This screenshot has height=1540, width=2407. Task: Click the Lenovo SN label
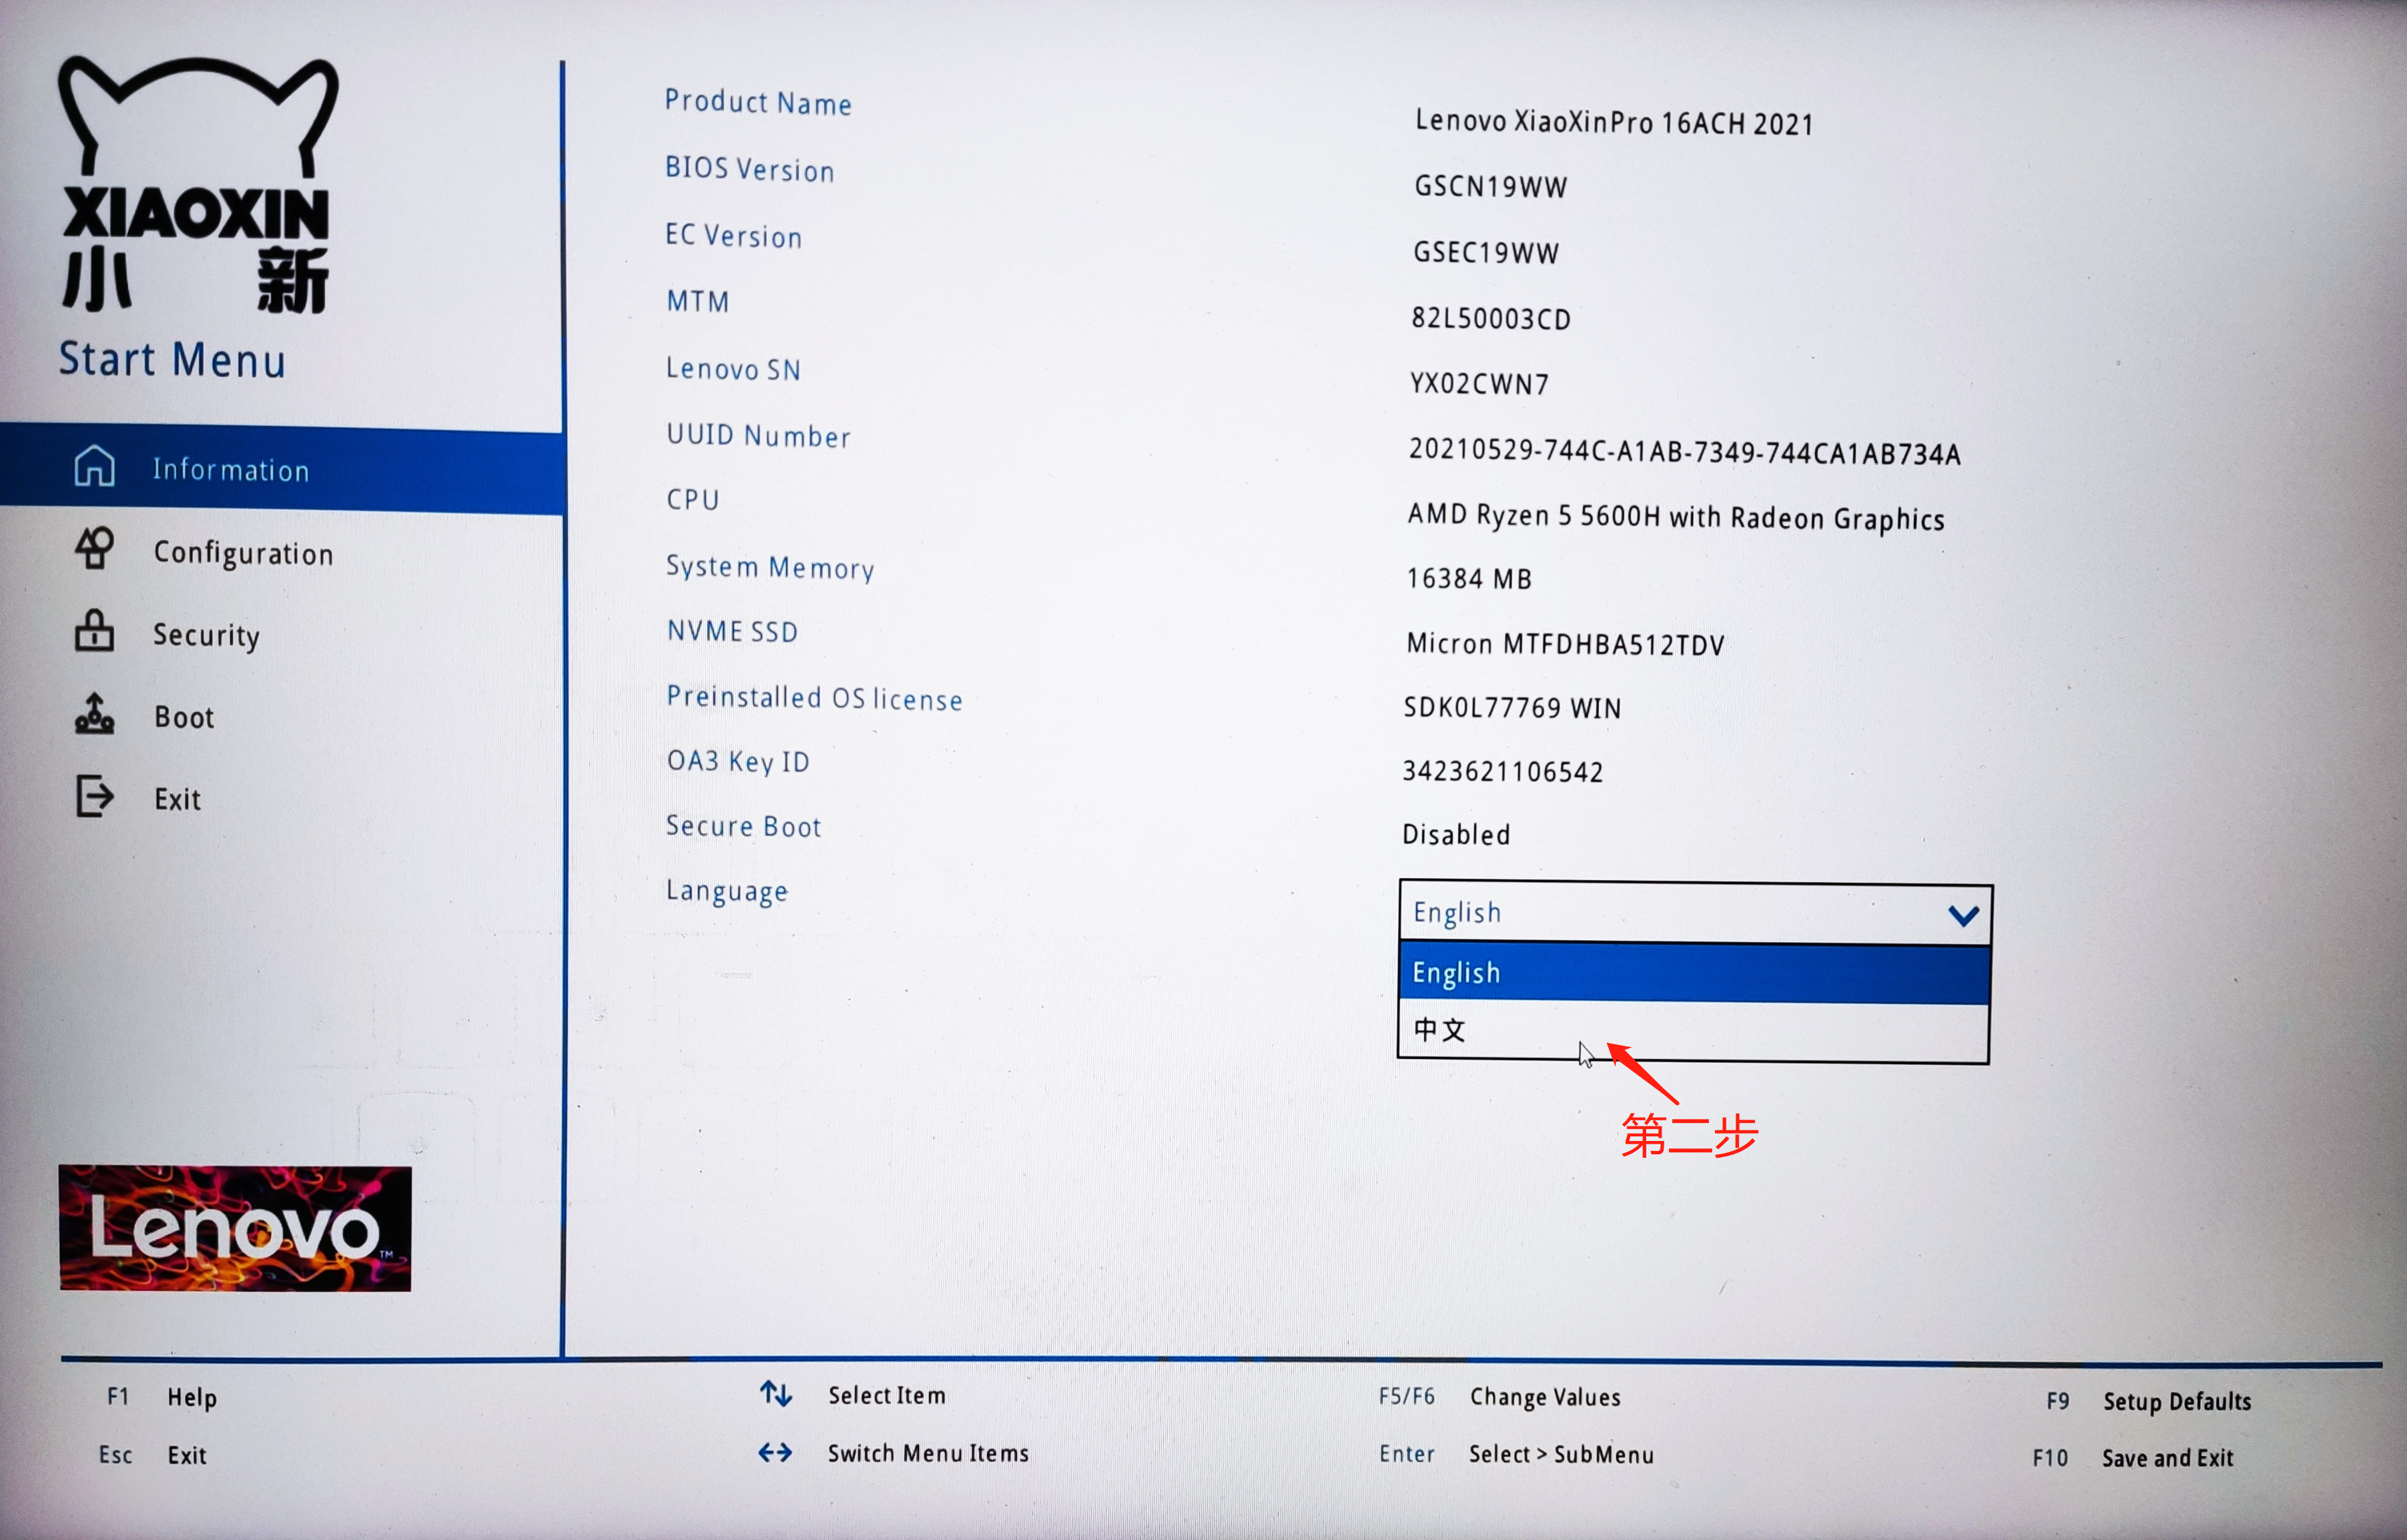733,369
